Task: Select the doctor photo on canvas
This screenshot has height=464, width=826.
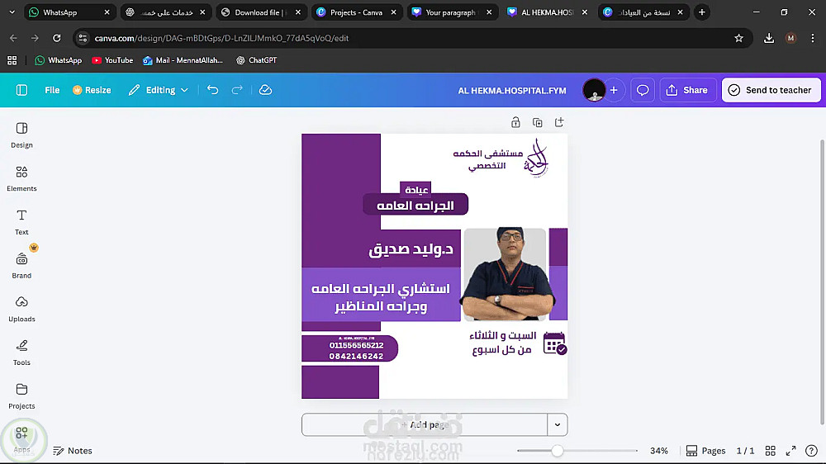Action: 506,274
